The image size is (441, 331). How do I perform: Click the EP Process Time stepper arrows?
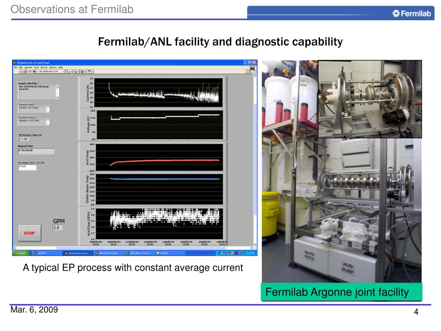[x=18, y=139]
